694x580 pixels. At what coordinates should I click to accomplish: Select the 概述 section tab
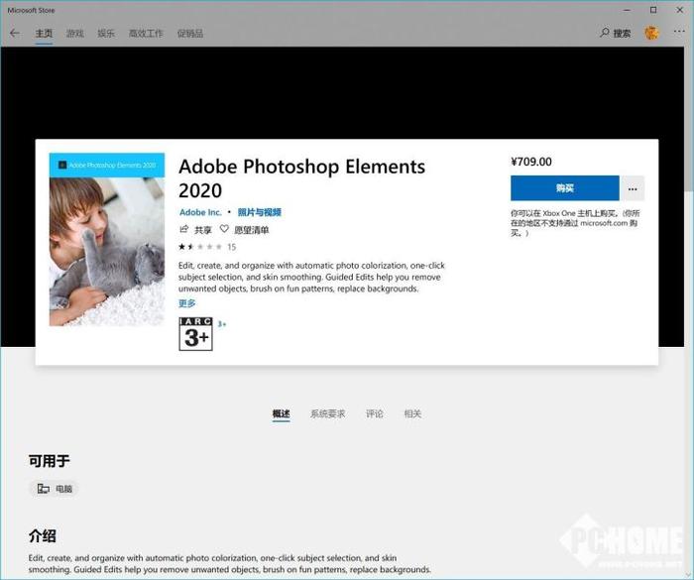point(281,414)
